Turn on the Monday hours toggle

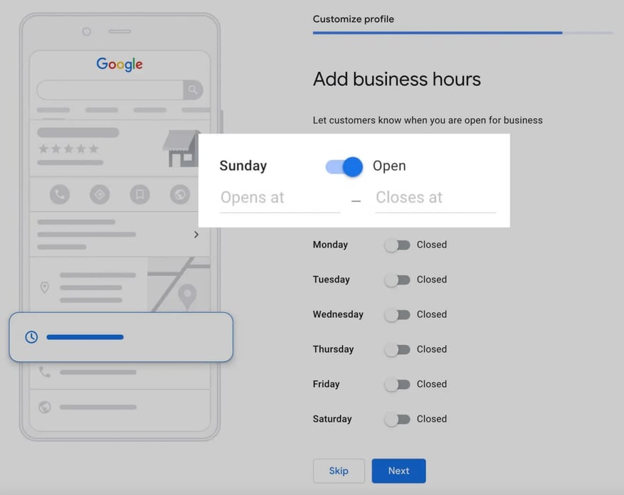(x=397, y=245)
